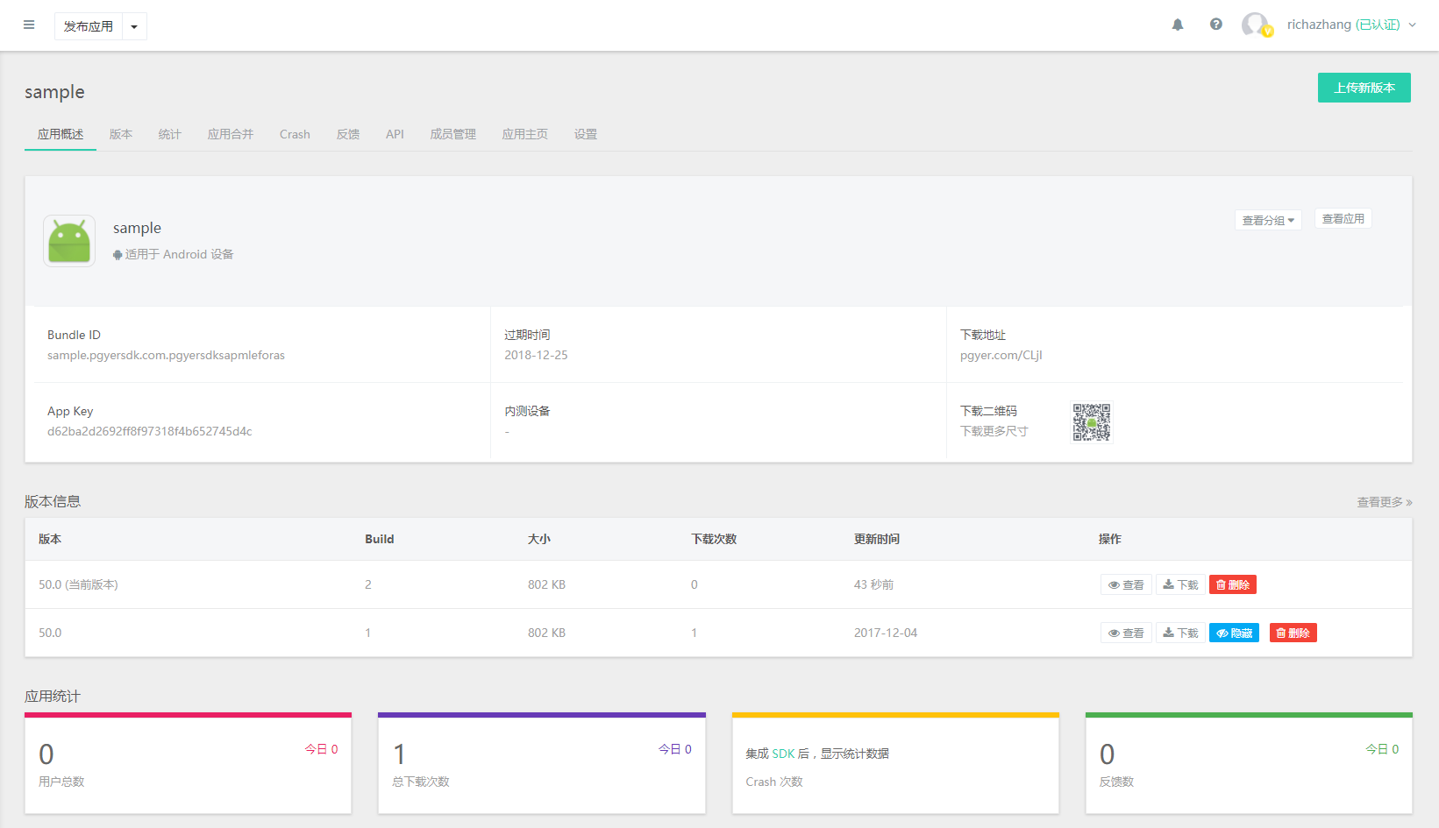Open the Crash tab

point(295,134)
